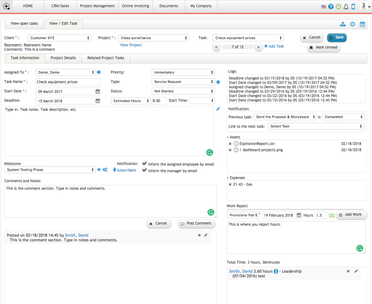
Task: Open the Priority dropdown showing Immediately
Action: 183,72
